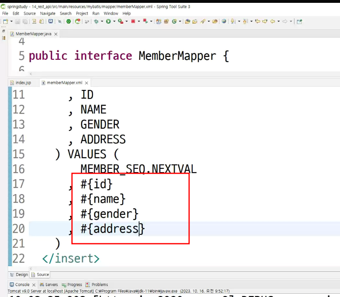340x297 pixels.
Task: Open the Search flashlight dropdown arrow
Action: click(x=209, y=21)
